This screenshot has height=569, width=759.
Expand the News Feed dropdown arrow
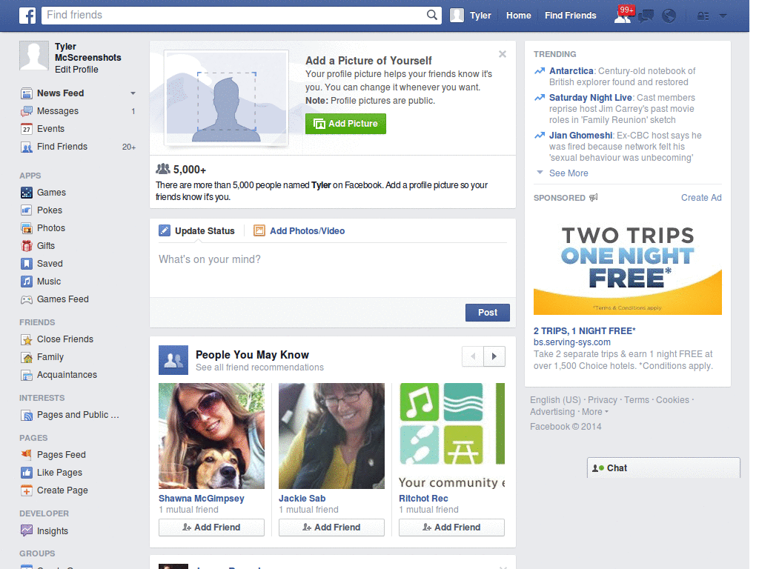(x=133, y=93)
